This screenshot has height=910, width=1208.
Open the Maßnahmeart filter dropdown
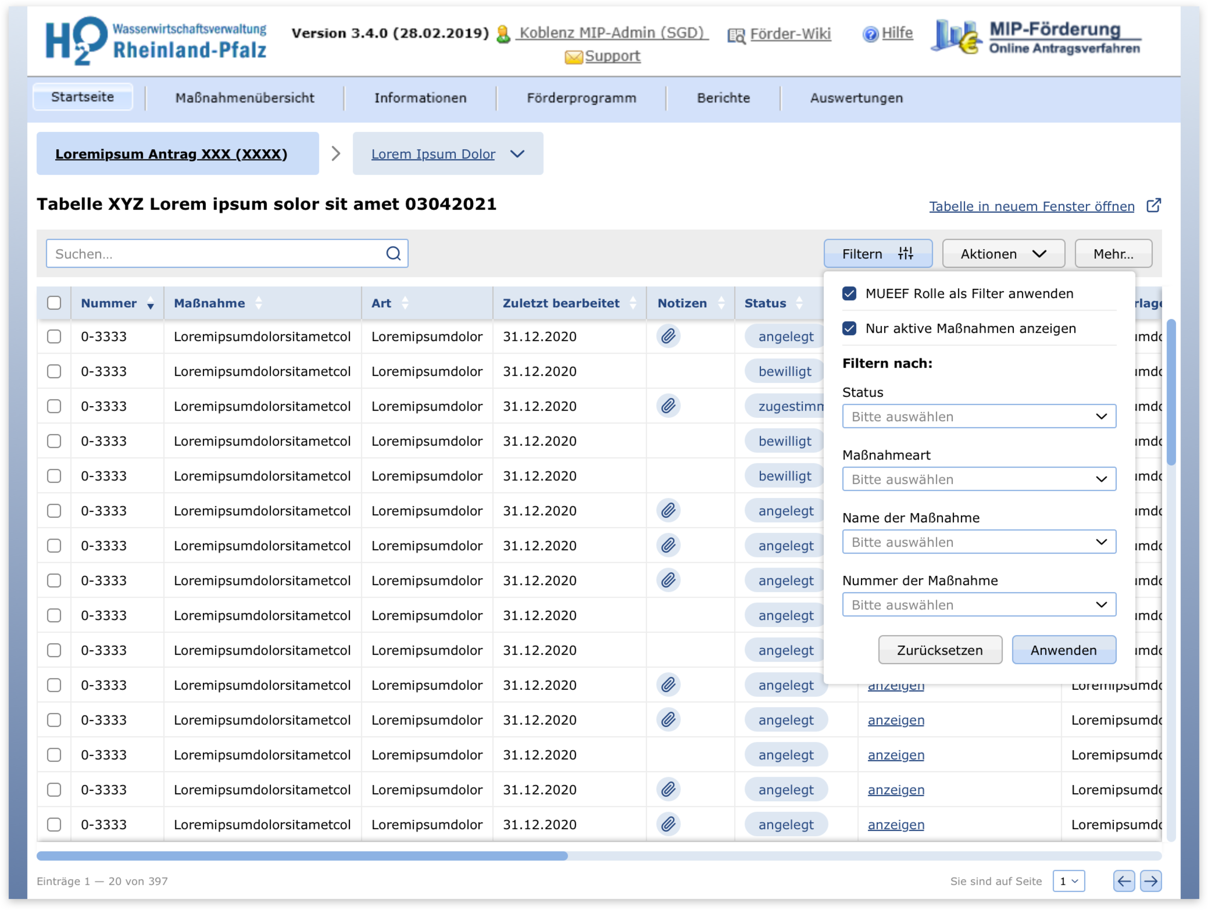pos(978,479)
